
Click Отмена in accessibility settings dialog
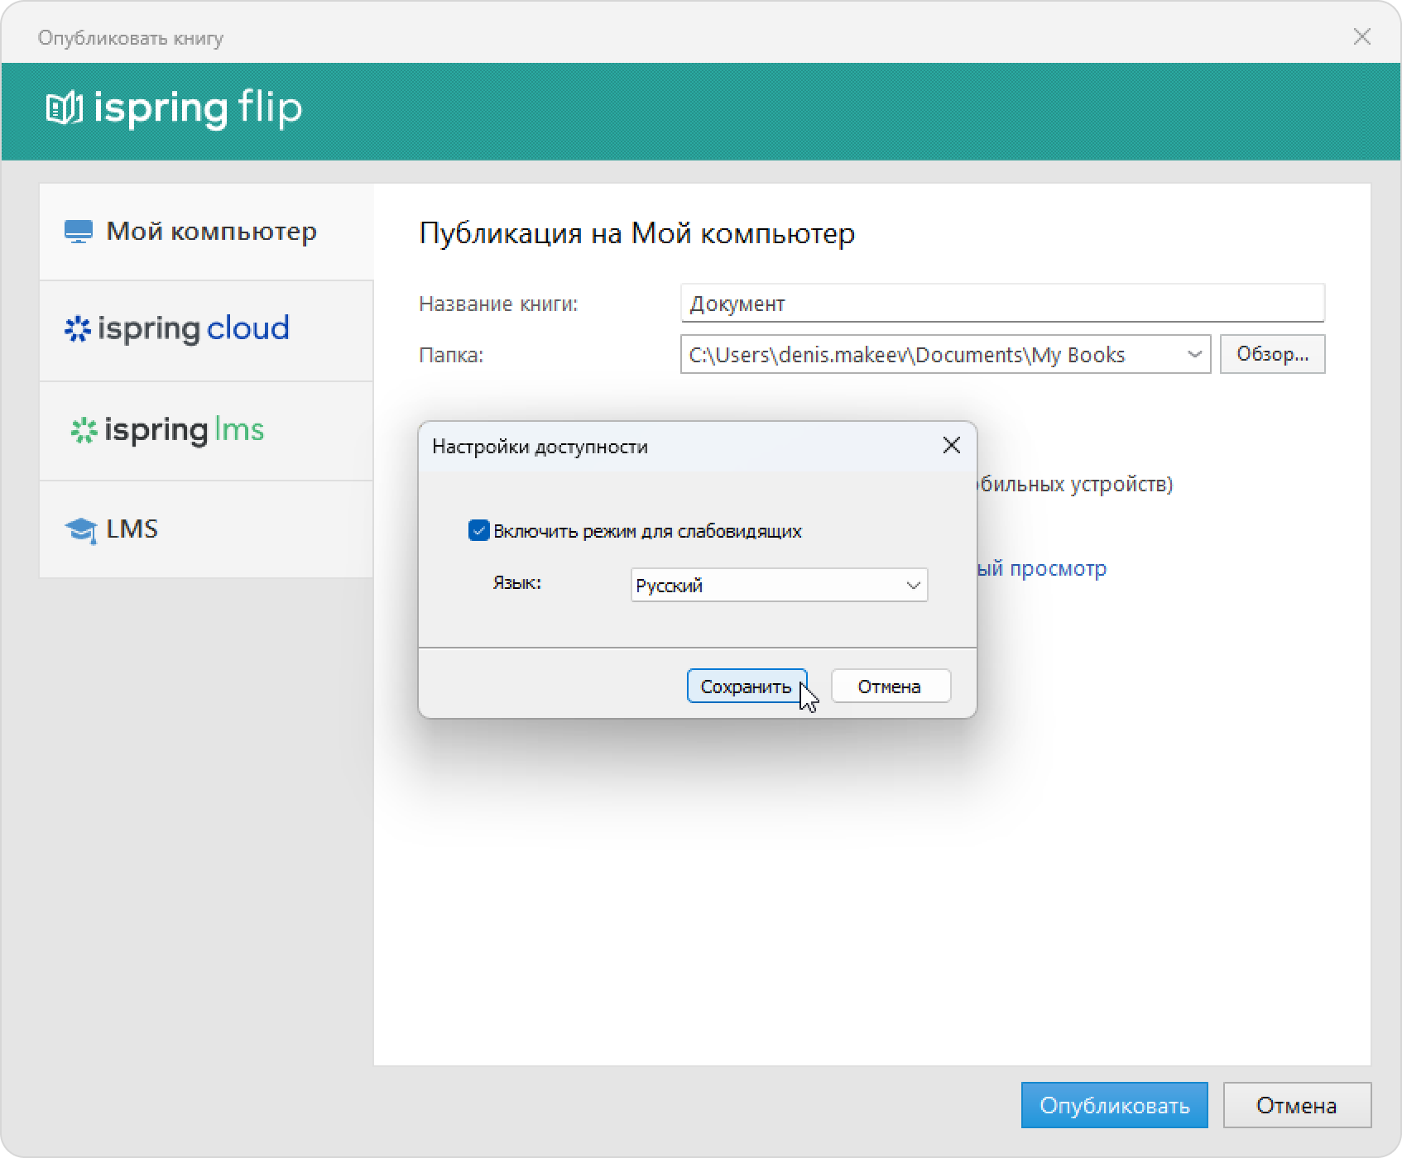pyautogui.click(x=891, y=686)
